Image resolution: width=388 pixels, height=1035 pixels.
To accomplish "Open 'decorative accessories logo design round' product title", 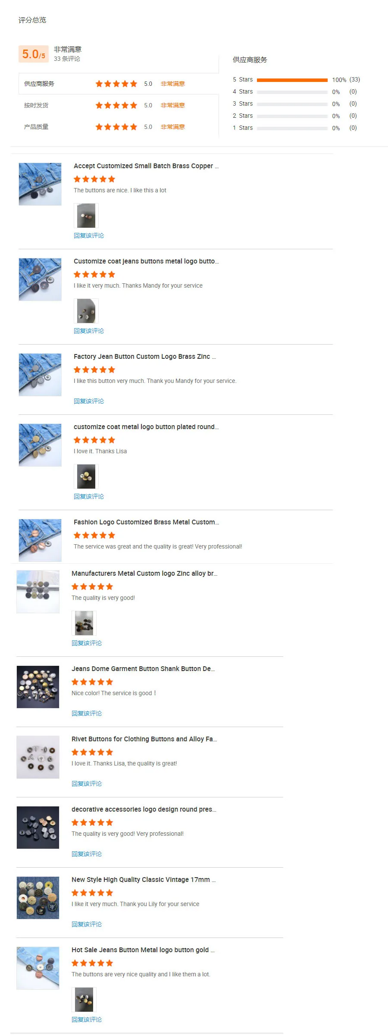I will [x=144, y=809].
